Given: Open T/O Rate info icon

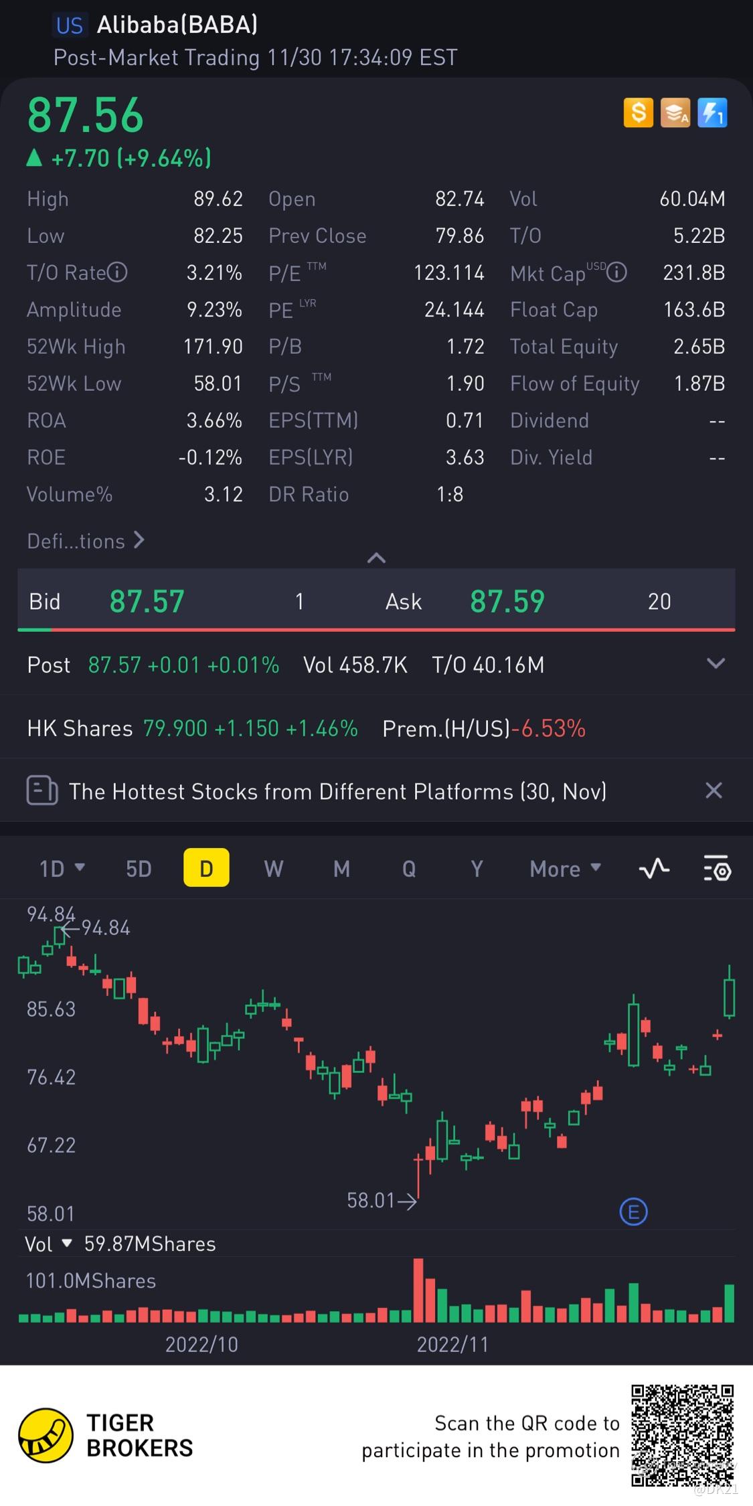Looking at the screenshot, I should [x=117, y=272].
